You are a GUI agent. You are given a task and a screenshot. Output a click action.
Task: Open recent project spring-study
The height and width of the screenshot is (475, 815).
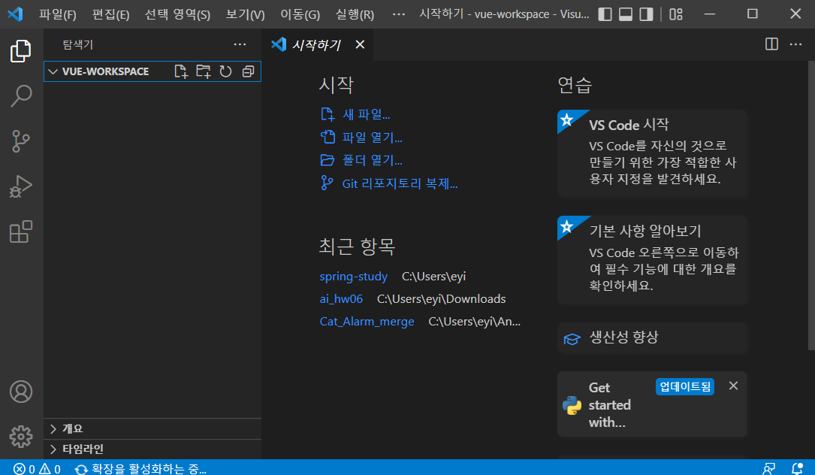[x=354, y=277]
